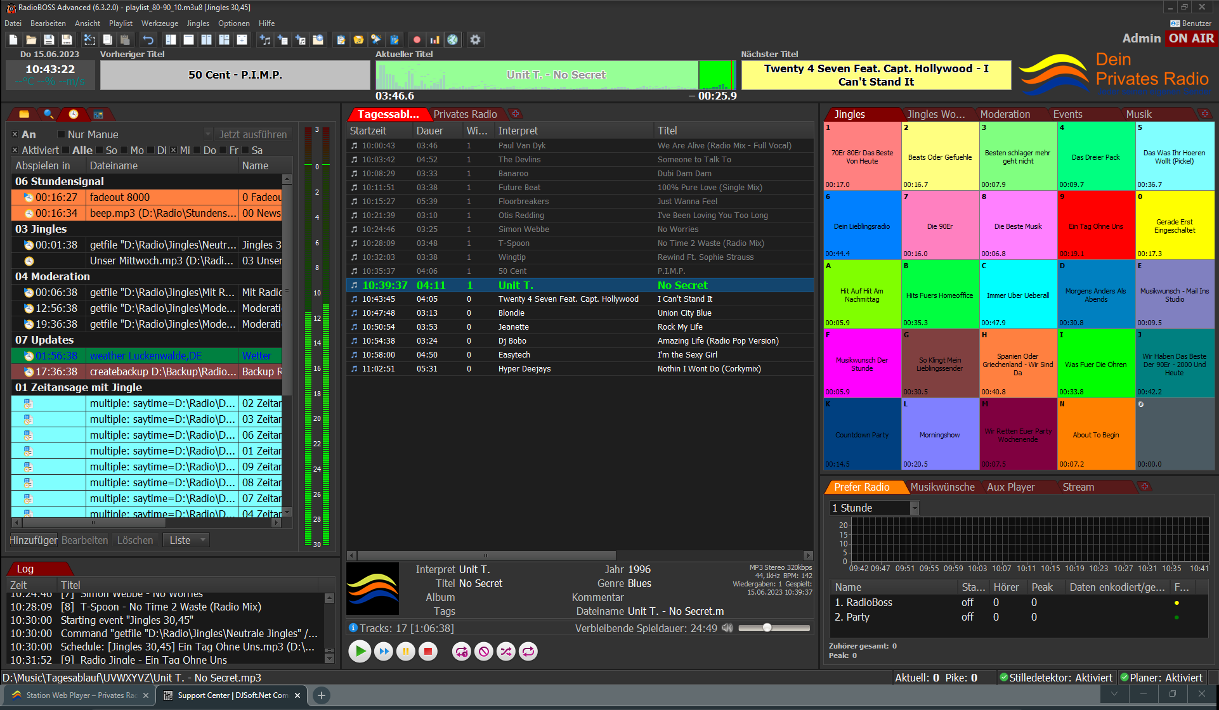The height and width of the screenshot is (710, 1219).
Task: Open the 'Liste' dropdown in the scheduler
Action: 186,540
